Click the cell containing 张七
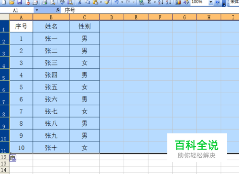 point(51,111)
